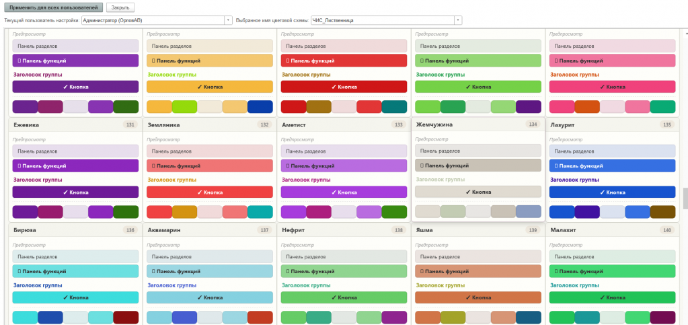
Task: Select the 'Ежевика' theme card header
Action: tap(75, 124)
